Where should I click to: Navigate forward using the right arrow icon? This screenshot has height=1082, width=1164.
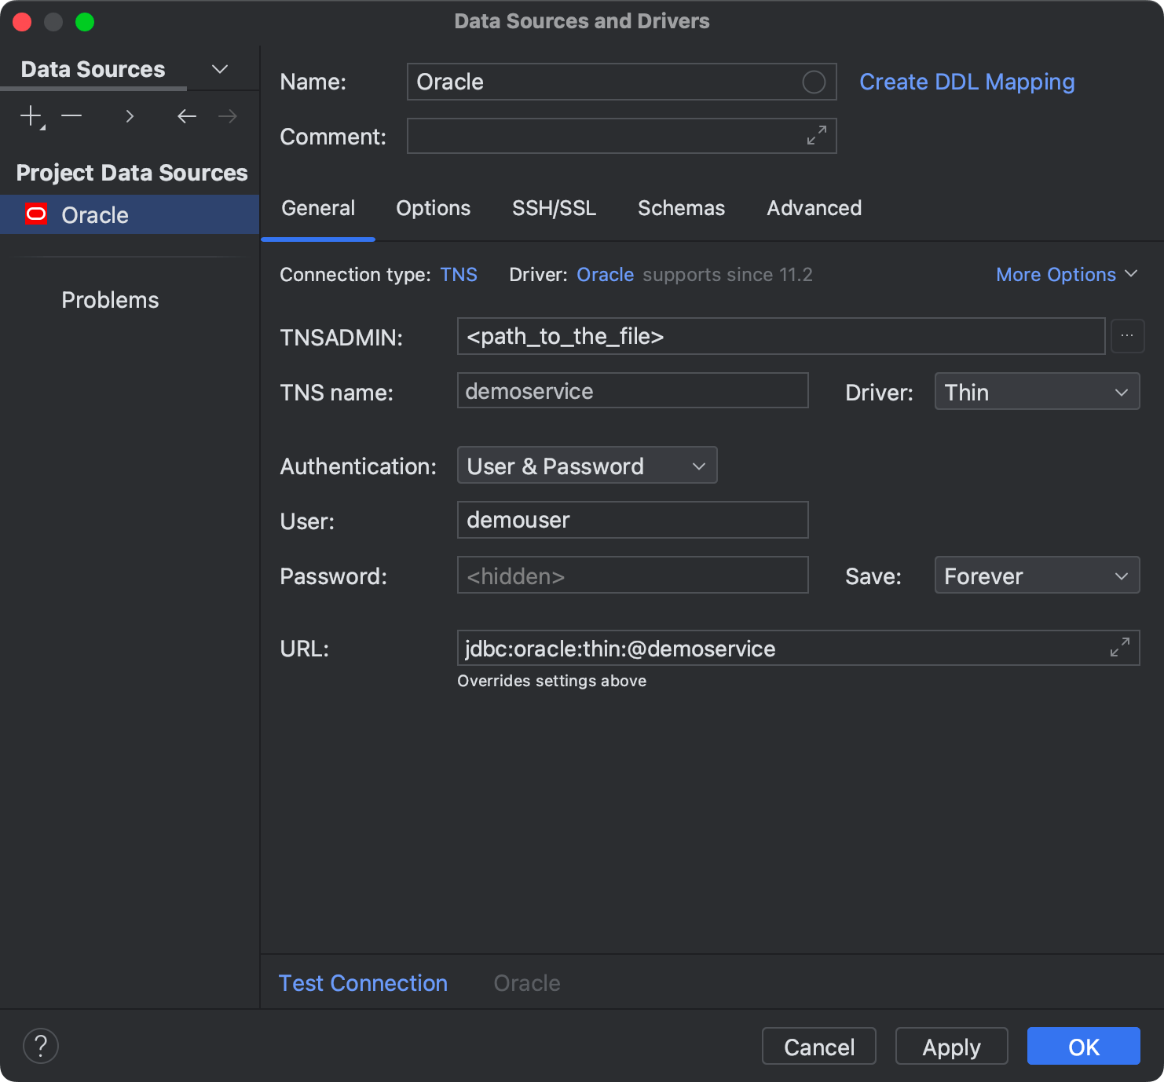228,115
